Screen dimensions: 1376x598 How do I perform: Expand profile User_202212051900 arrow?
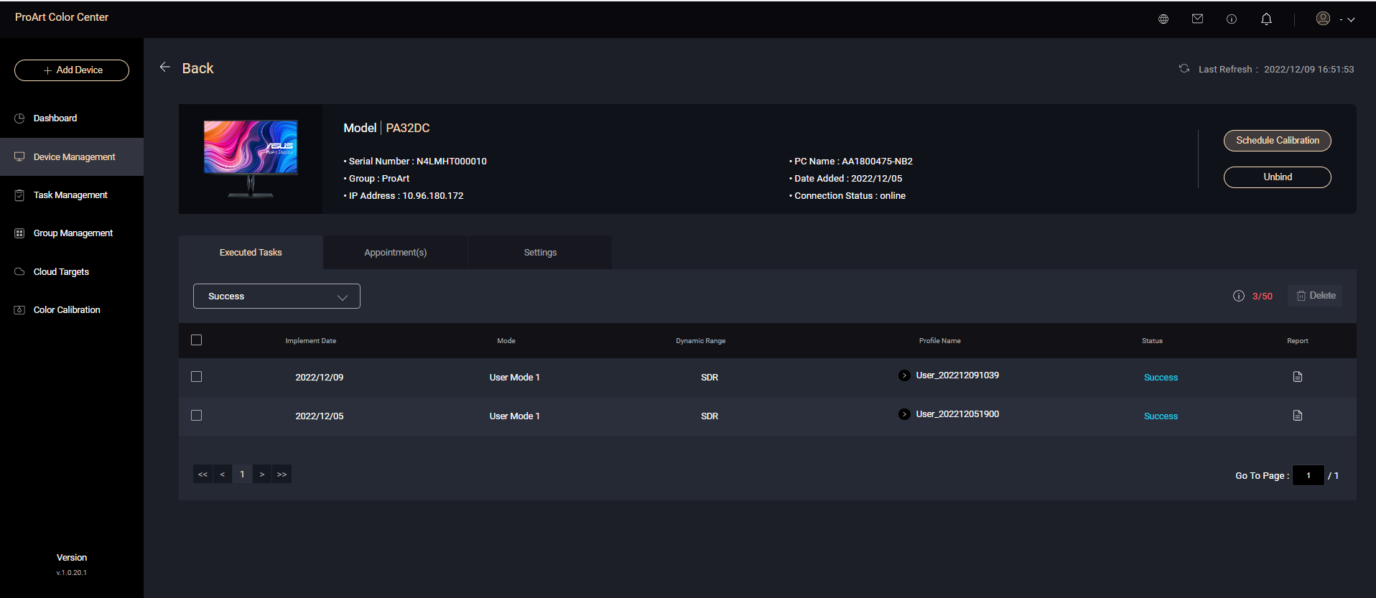click(904, 414)
